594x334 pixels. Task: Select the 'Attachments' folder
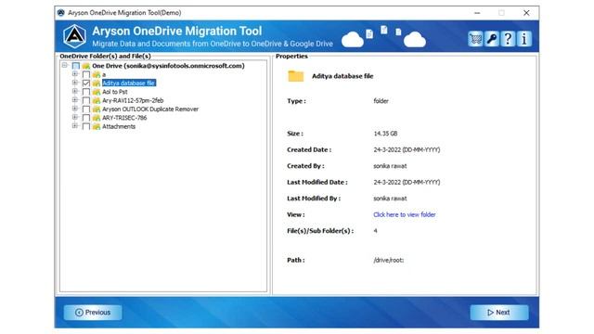pyautogui.click(x=119, y=126)
